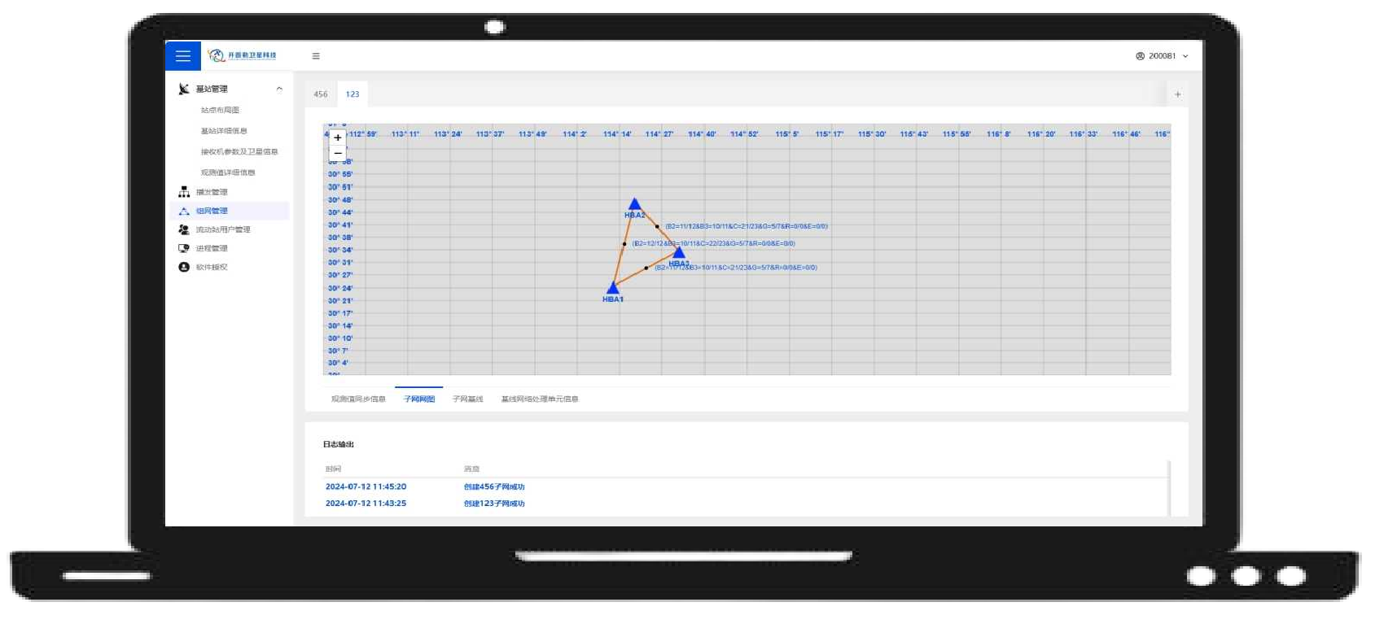Zoom in on the map with +

338,137
